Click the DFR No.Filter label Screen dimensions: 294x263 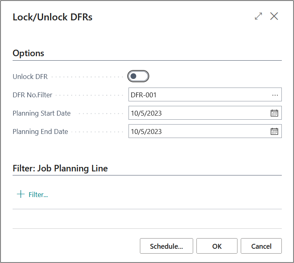click(33, 95)
